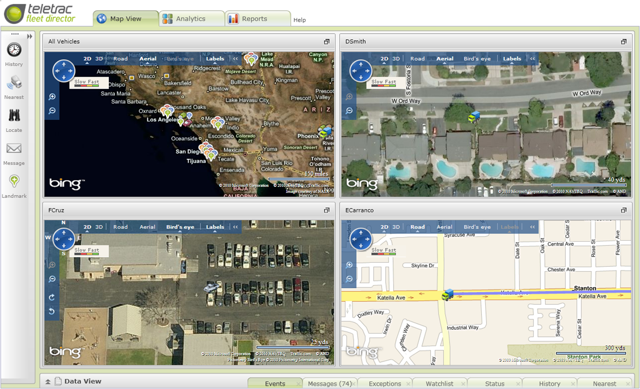Select the Nearest tool from the sidebar
The height and width of the screenshot is (389, 640).
pyautogui.click(x=14, y=84)
